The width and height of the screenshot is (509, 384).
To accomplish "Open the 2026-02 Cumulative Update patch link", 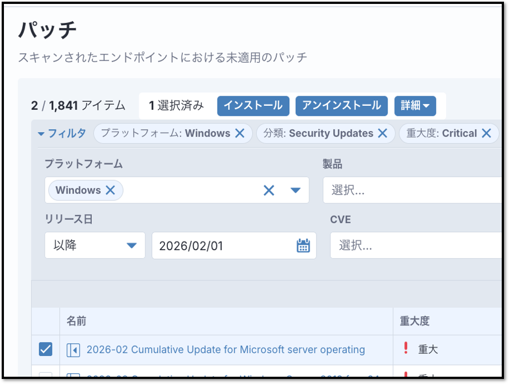I will [225, 350].
